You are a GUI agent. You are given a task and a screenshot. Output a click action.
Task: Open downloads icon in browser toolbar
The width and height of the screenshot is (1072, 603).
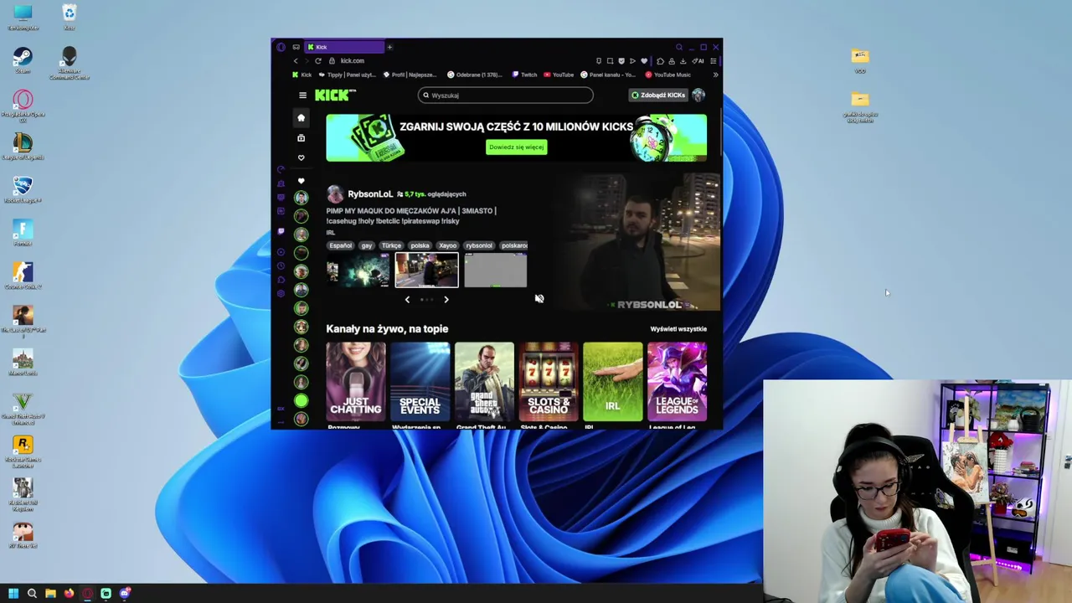click(x=683, y=60)
